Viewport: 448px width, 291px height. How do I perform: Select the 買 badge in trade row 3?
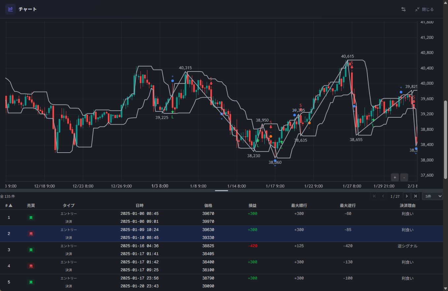pyautogui.click(x=31, y=250)
